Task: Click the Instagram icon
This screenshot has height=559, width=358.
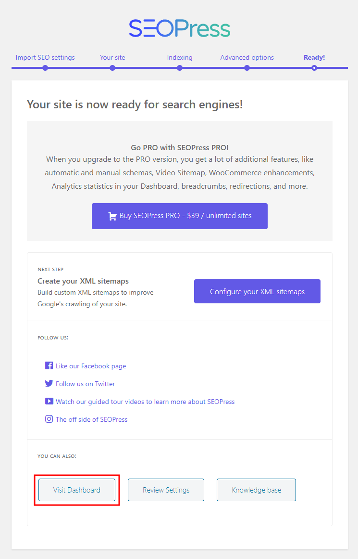Action: coord(49,419)
